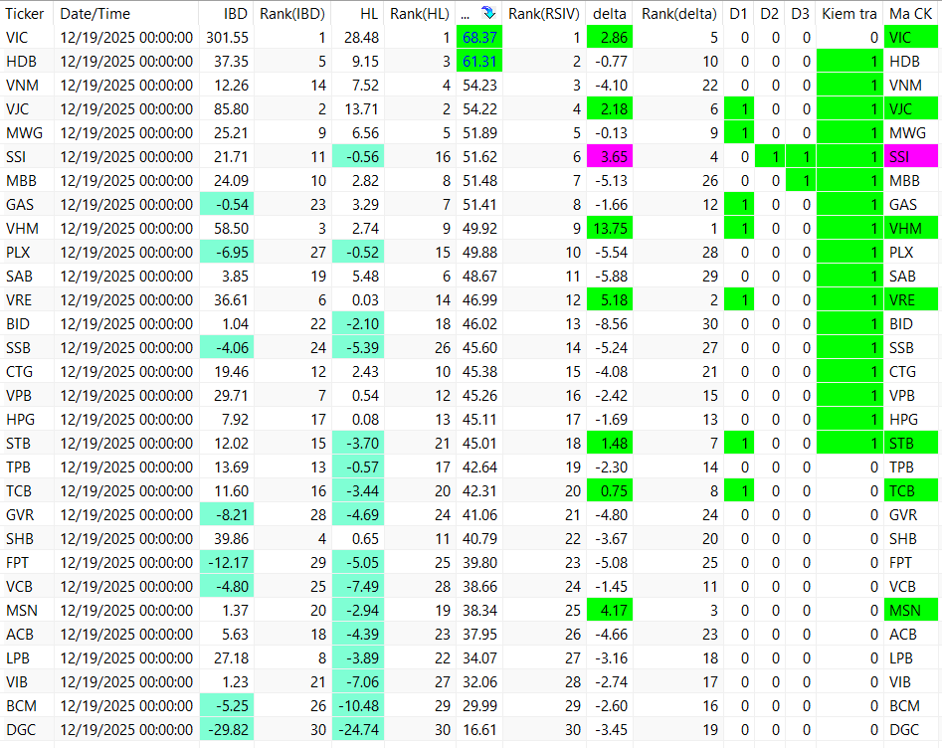Click the value 54.23 in VNM row
942x748 pixels.
pyautogui.click(x=479, y=86)
